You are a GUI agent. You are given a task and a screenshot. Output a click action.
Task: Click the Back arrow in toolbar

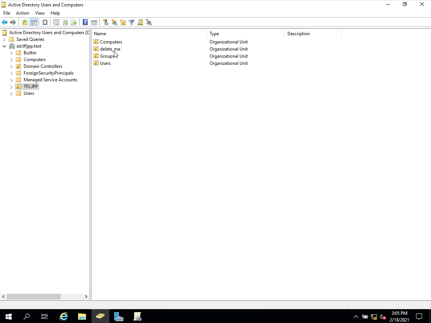[4, 22]
